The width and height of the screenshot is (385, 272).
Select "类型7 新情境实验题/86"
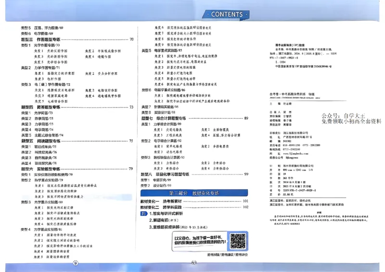click(x=160, y=107)
